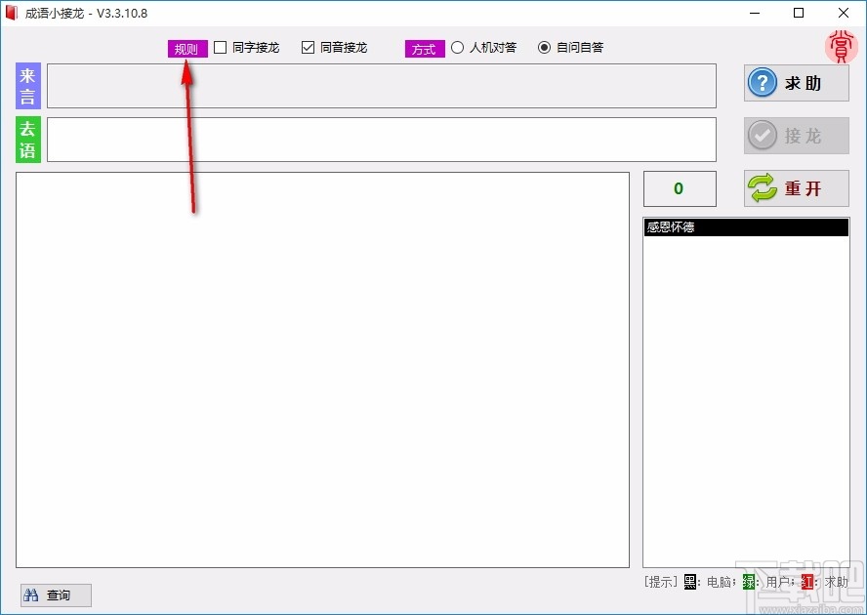Select the 人机对答 radio button
This screenshot has width=867, height=615.
(457, 47)
